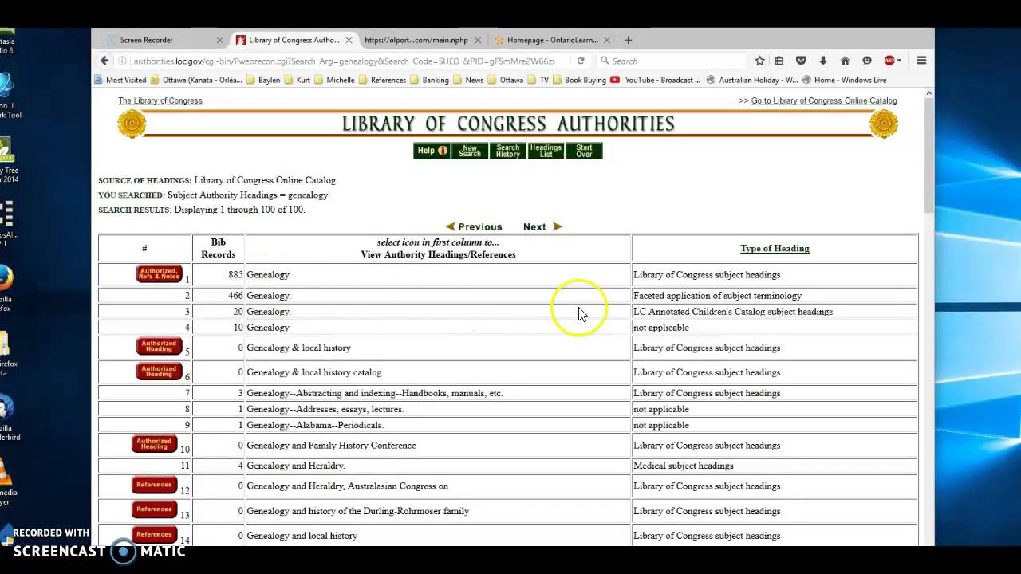The height and width of the screenshot is (574, 1021).
Task: Click the URL address bar
Action: [343, 61]
